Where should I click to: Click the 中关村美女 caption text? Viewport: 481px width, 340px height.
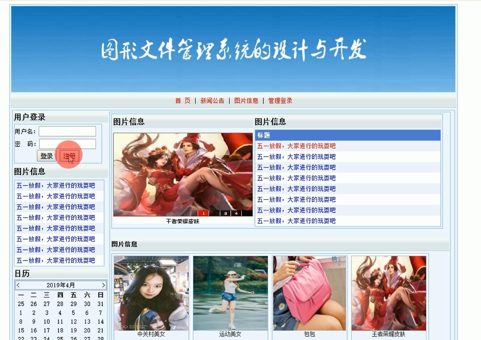(x=151, y=334)
